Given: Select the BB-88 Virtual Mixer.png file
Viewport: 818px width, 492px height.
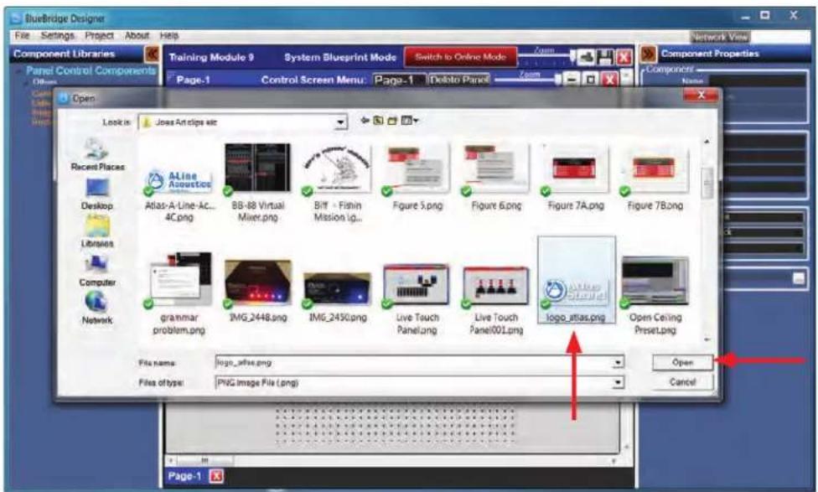Looking at the screenshot, I should coord(257,183).
